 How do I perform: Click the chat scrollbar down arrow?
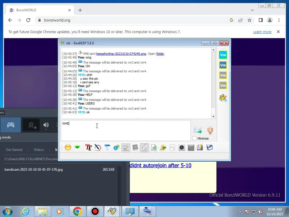click(213, 117)
